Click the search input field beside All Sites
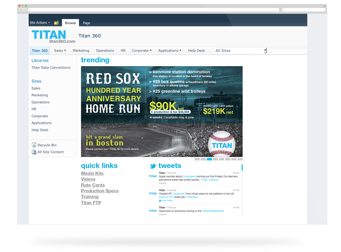Image resolution: width=341 pixels, height=252 pixels. [288, 51]
